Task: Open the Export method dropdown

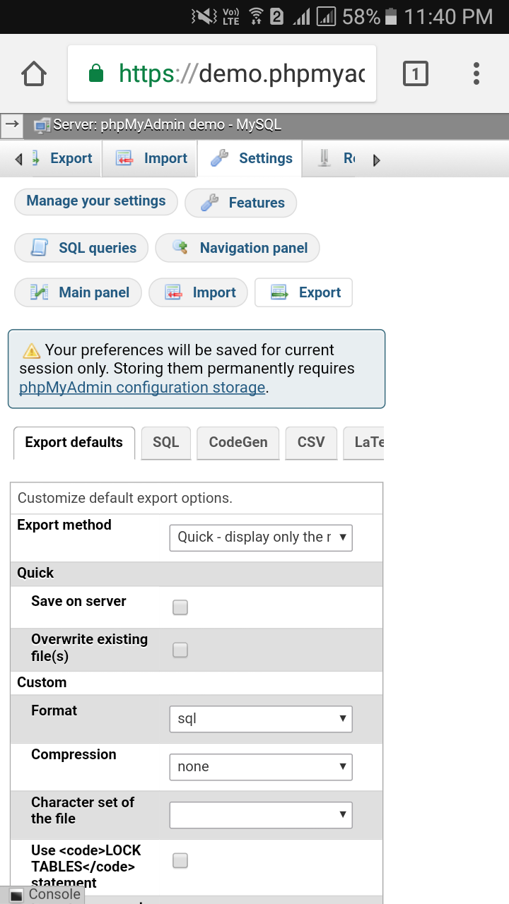Action: pos(260,537)
